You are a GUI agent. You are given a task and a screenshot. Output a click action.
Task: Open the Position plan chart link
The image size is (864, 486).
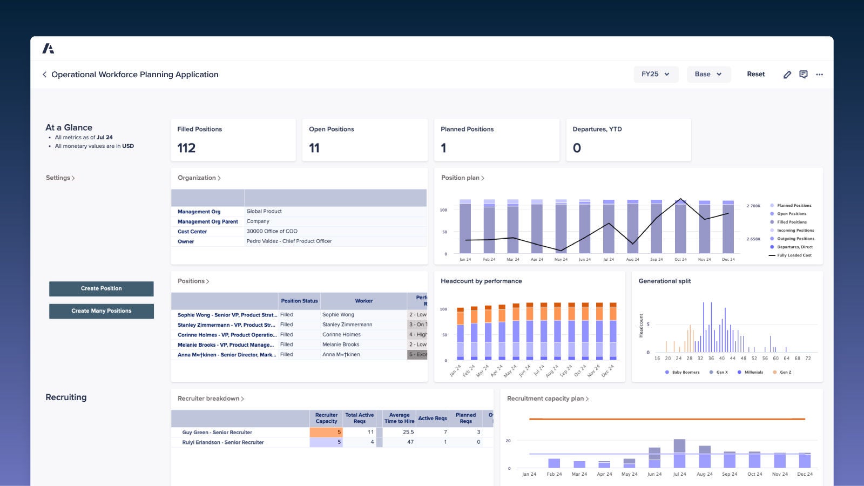[x=462, y=178]
